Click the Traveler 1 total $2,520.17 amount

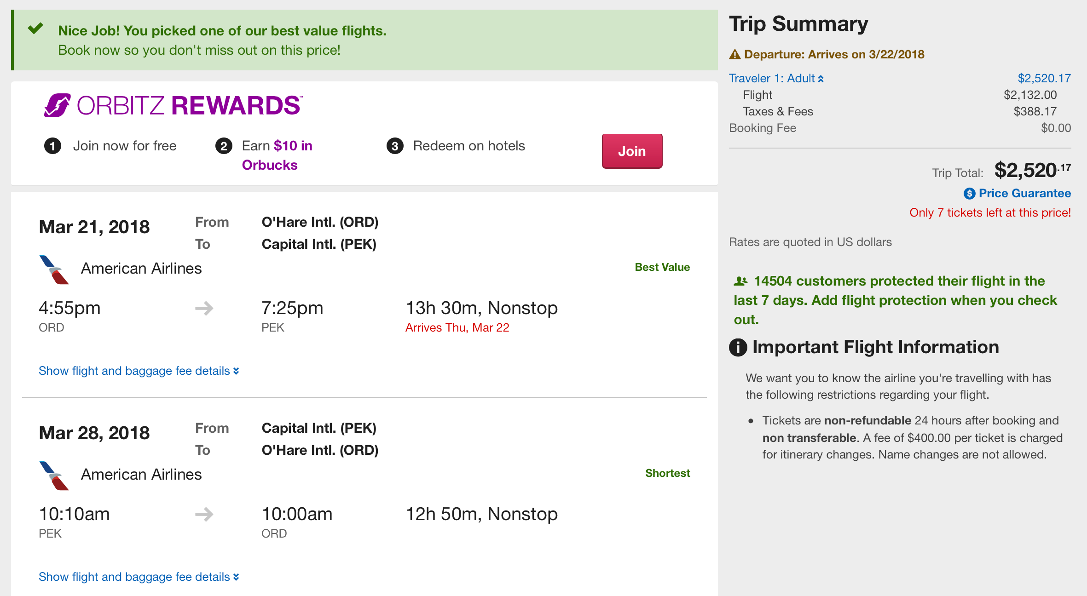1044,79
